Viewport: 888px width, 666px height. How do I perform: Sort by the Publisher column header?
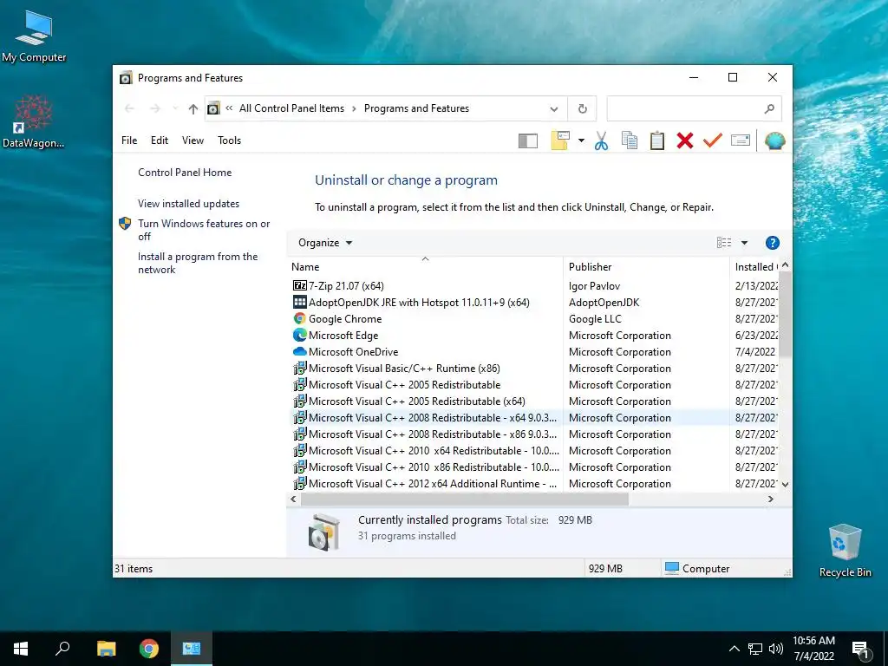(x=646, y=267)
